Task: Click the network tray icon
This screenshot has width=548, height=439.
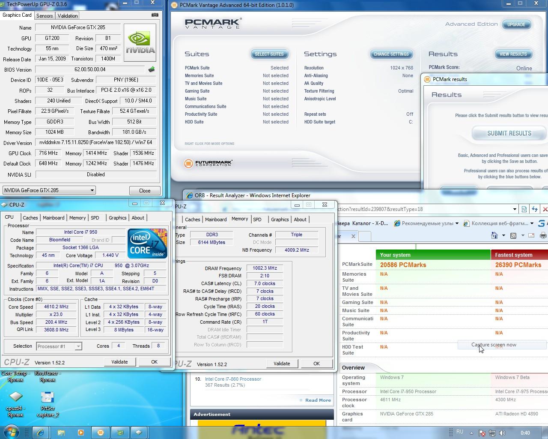Action: pyautogui.click(x=492, y=433)
